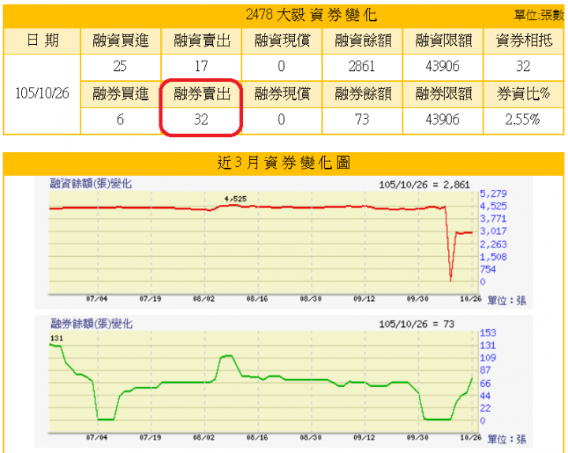568x453 pixels.
Task: Click the 融券賣出 value 32
Action: click(x=201, y=120)
